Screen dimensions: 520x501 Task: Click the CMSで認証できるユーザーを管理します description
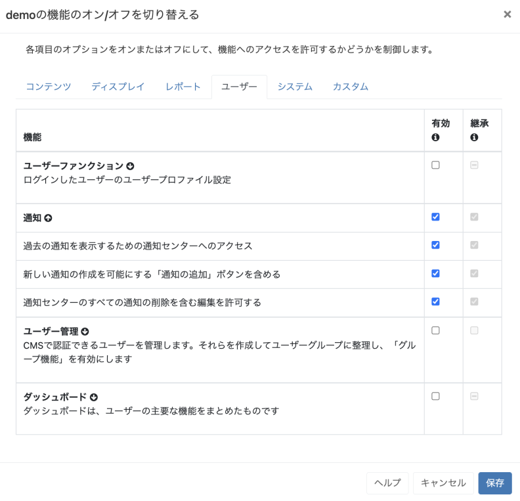[x=219, y=352]
